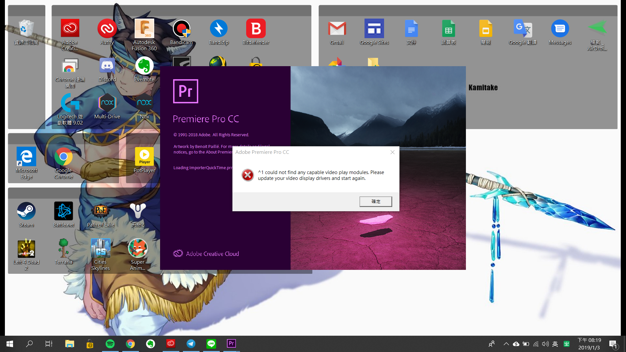The width and height of the screenshot is (626, 352).
Task: Switch to Creative Cloud on the taskbar
Action: [x=171, y=344]
